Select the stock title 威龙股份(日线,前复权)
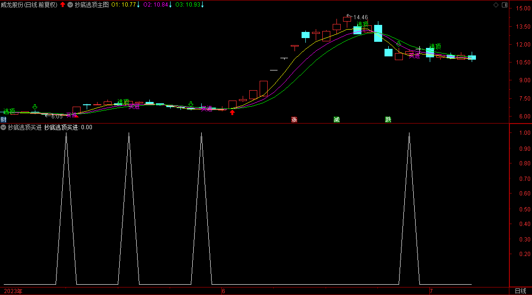Image resolution: width=532 pixels, height=295 pixels. (x=29, y=5)
